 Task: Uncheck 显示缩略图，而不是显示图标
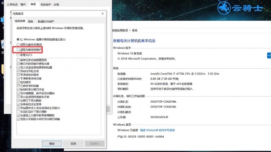tap(19, 93)
